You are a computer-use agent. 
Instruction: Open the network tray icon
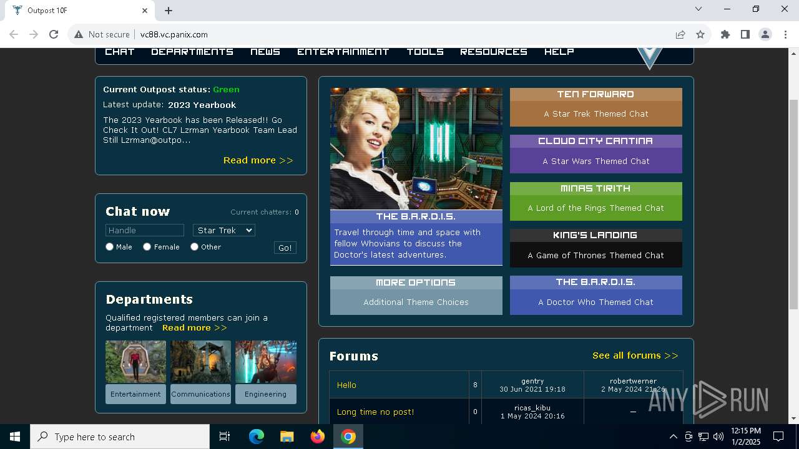703,437
